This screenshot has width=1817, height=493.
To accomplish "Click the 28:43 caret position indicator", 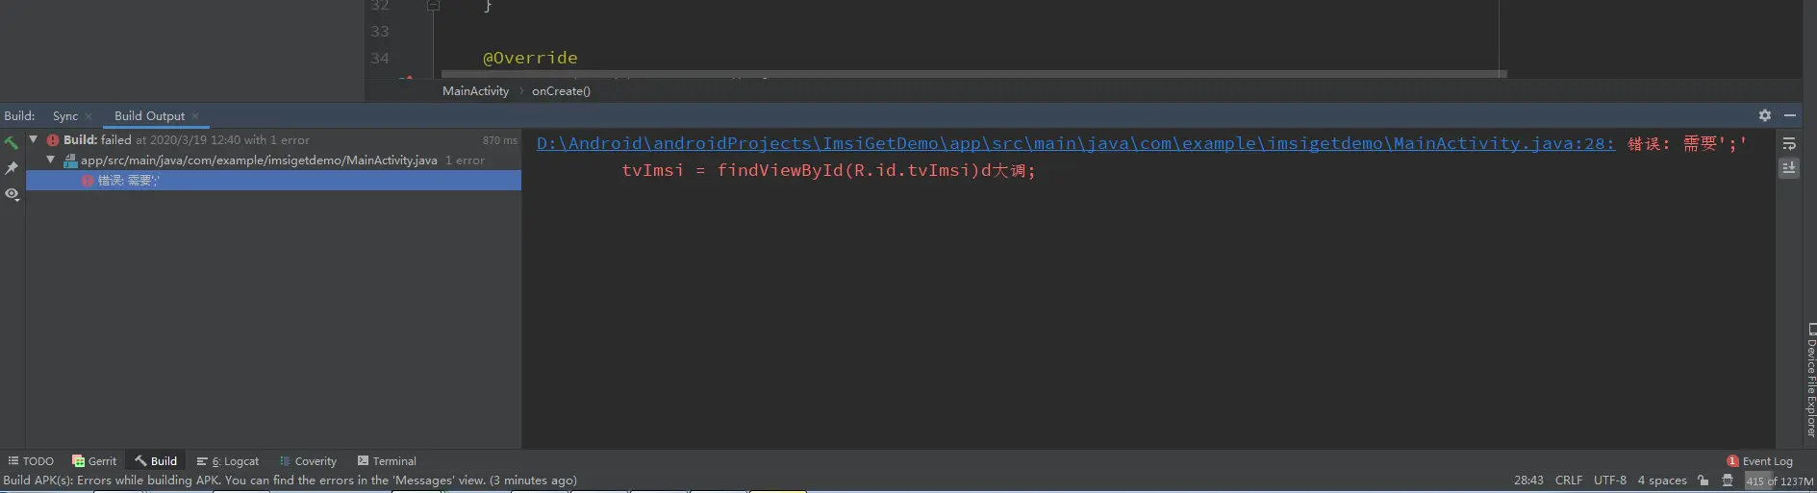I will pyautogui.click(x=1528, y=481).
